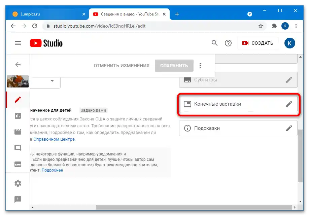Open the Subtitles sidebar icon
The width and height of the screenshot is (309, 216).
[18, 164]
